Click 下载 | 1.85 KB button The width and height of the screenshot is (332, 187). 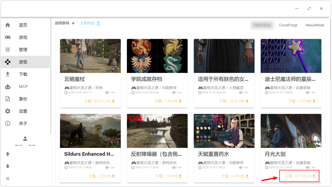tap(101, 176)
